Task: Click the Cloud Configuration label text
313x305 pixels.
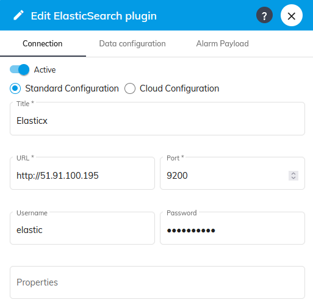Action: pos(179,88)
